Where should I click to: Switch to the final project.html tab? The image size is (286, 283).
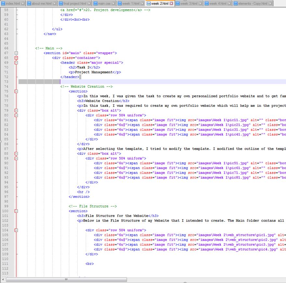coord(75,4)
